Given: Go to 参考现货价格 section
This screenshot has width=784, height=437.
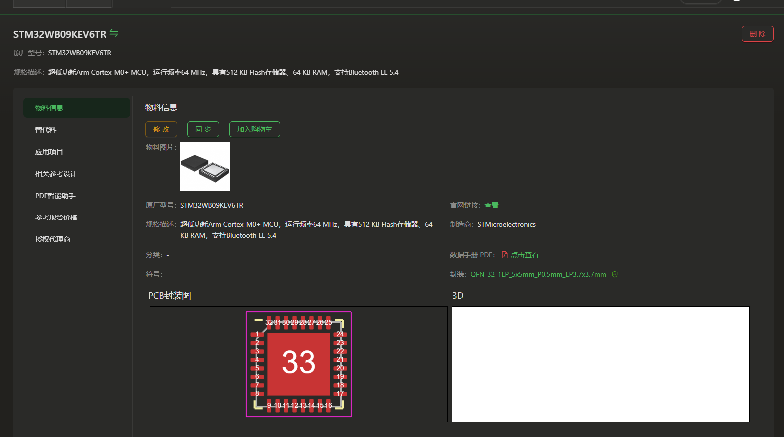Looking at the screenshot, I should click(56, 218).
